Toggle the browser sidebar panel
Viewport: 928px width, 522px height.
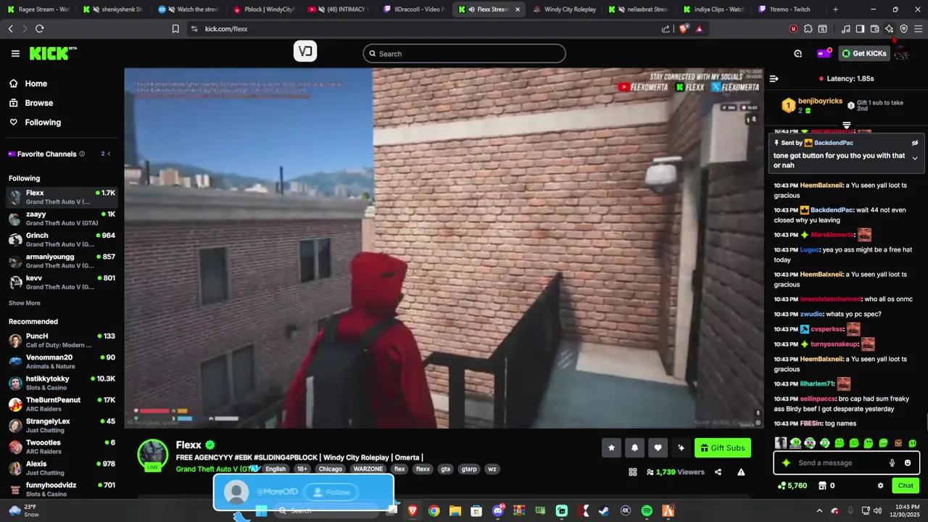pyautogui.click(x=860, y=29)
